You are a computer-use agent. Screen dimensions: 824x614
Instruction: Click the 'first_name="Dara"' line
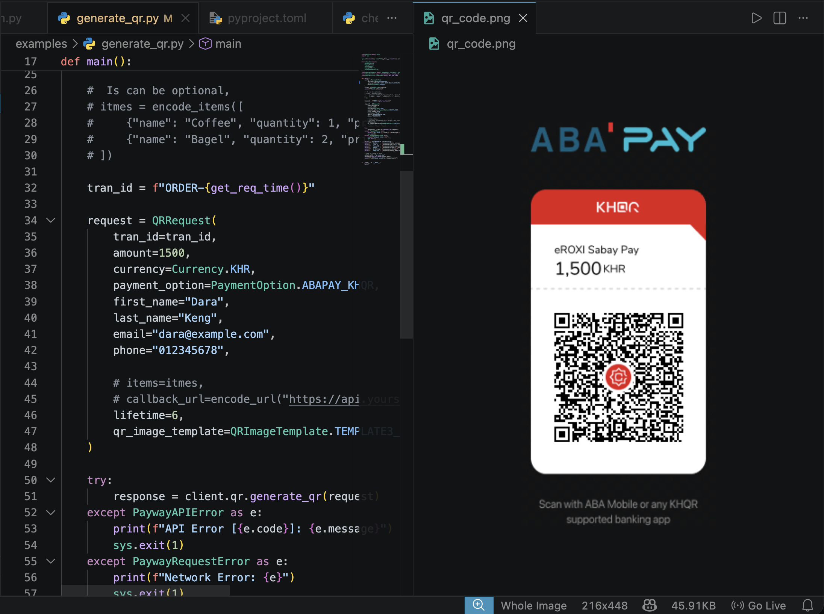click(171, 302)
